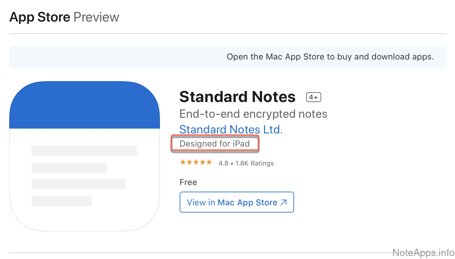Image resolution: width=455 pixels, height=259 pixels.
Task: Click the Free price label
Action: click(188, 182)
